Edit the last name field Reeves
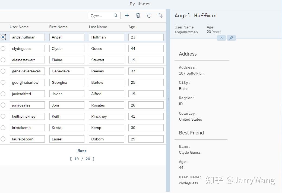The image size is (282, 193). (106, 71)
